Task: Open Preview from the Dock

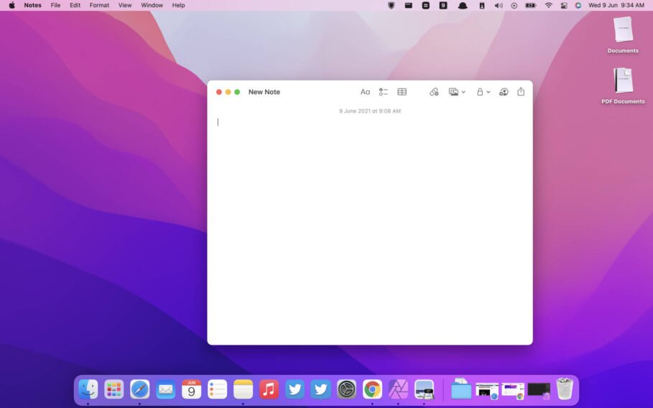Action: click(x=424, y=389)
